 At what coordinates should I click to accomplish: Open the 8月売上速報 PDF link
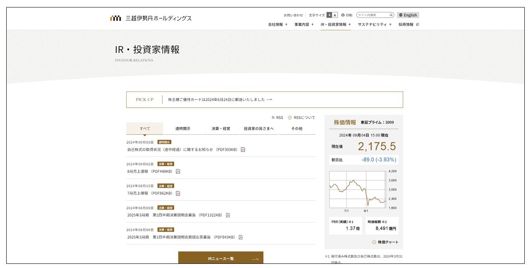click(x=150, y=171)
